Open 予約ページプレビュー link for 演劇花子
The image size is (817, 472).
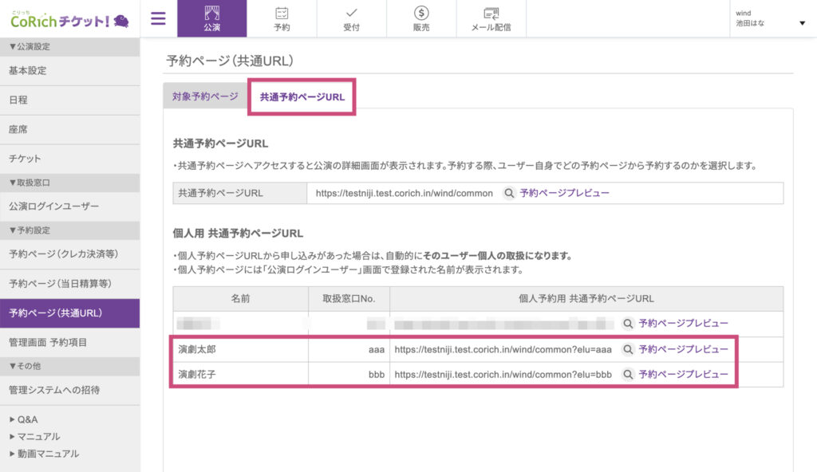pos(683,375)
